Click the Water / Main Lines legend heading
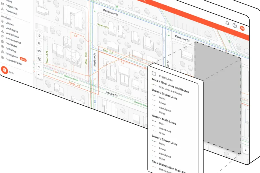 coord(164,119)
